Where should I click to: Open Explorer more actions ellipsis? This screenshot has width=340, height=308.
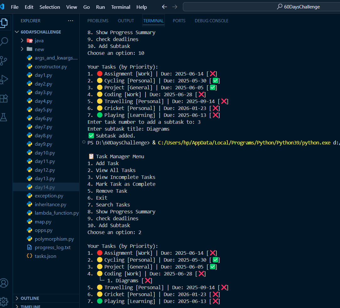tap(71, 21)
